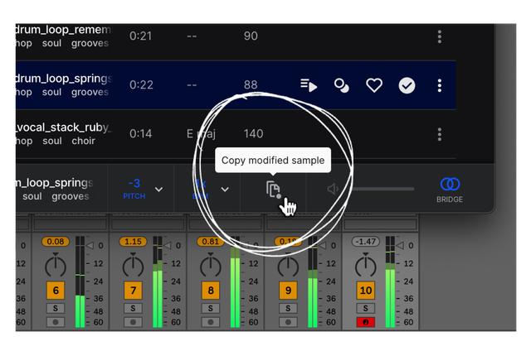The height and width of the screenshot is (356, 531).
Task: Add drum_loop_springs sample to queue
Action: (x=308, y=85)
